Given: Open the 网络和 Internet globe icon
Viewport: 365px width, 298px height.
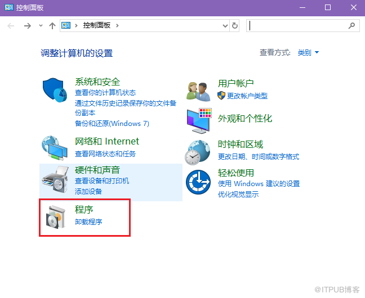Looking at the screenshot, I should [55, 148].
